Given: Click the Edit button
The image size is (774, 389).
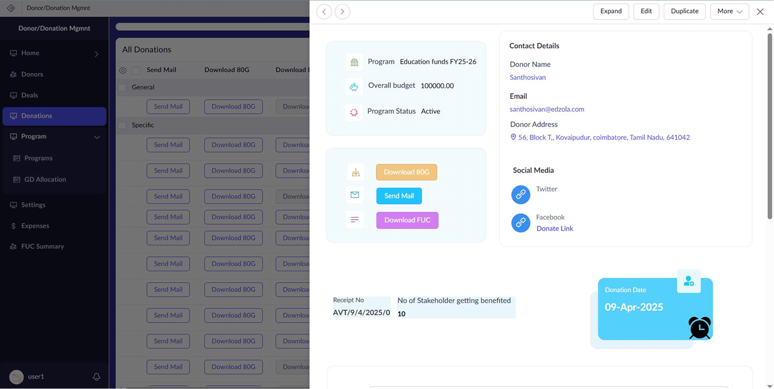Looking at the screenshot, I should coord(646,11).
